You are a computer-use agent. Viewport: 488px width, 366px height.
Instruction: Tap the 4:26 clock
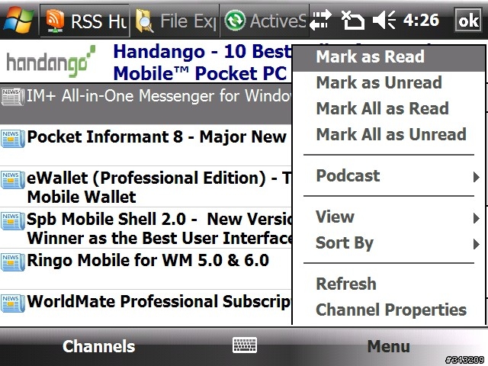(421, 20)
